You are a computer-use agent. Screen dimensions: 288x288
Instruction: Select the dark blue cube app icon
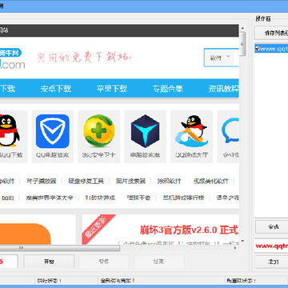(x=145, y=131)
